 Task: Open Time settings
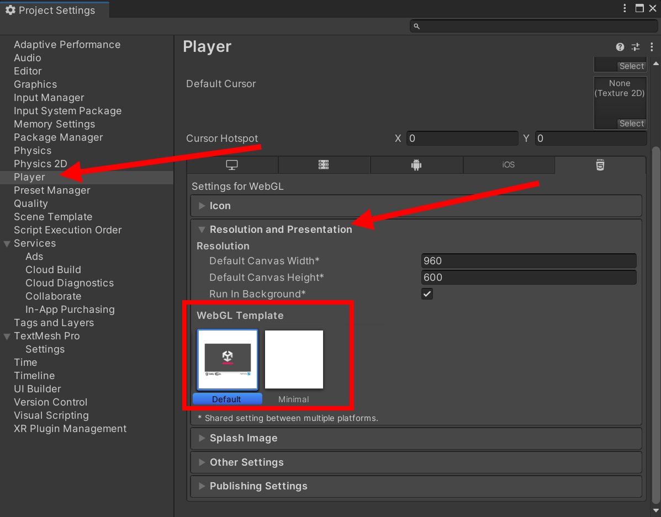tap(25, 363)
